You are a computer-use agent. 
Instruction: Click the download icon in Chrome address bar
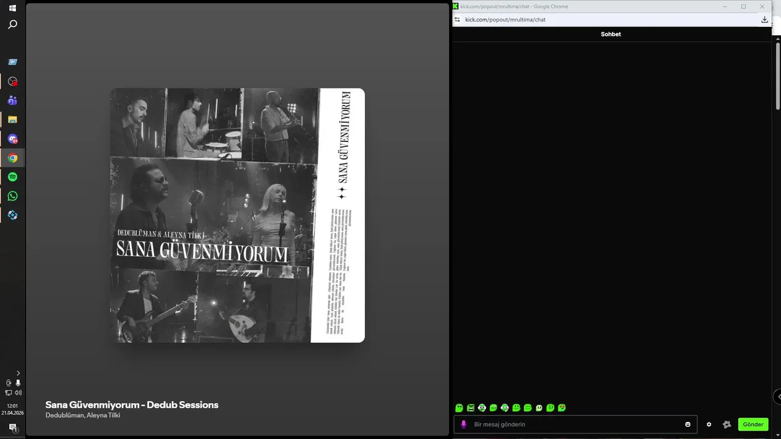pos(765,20)
